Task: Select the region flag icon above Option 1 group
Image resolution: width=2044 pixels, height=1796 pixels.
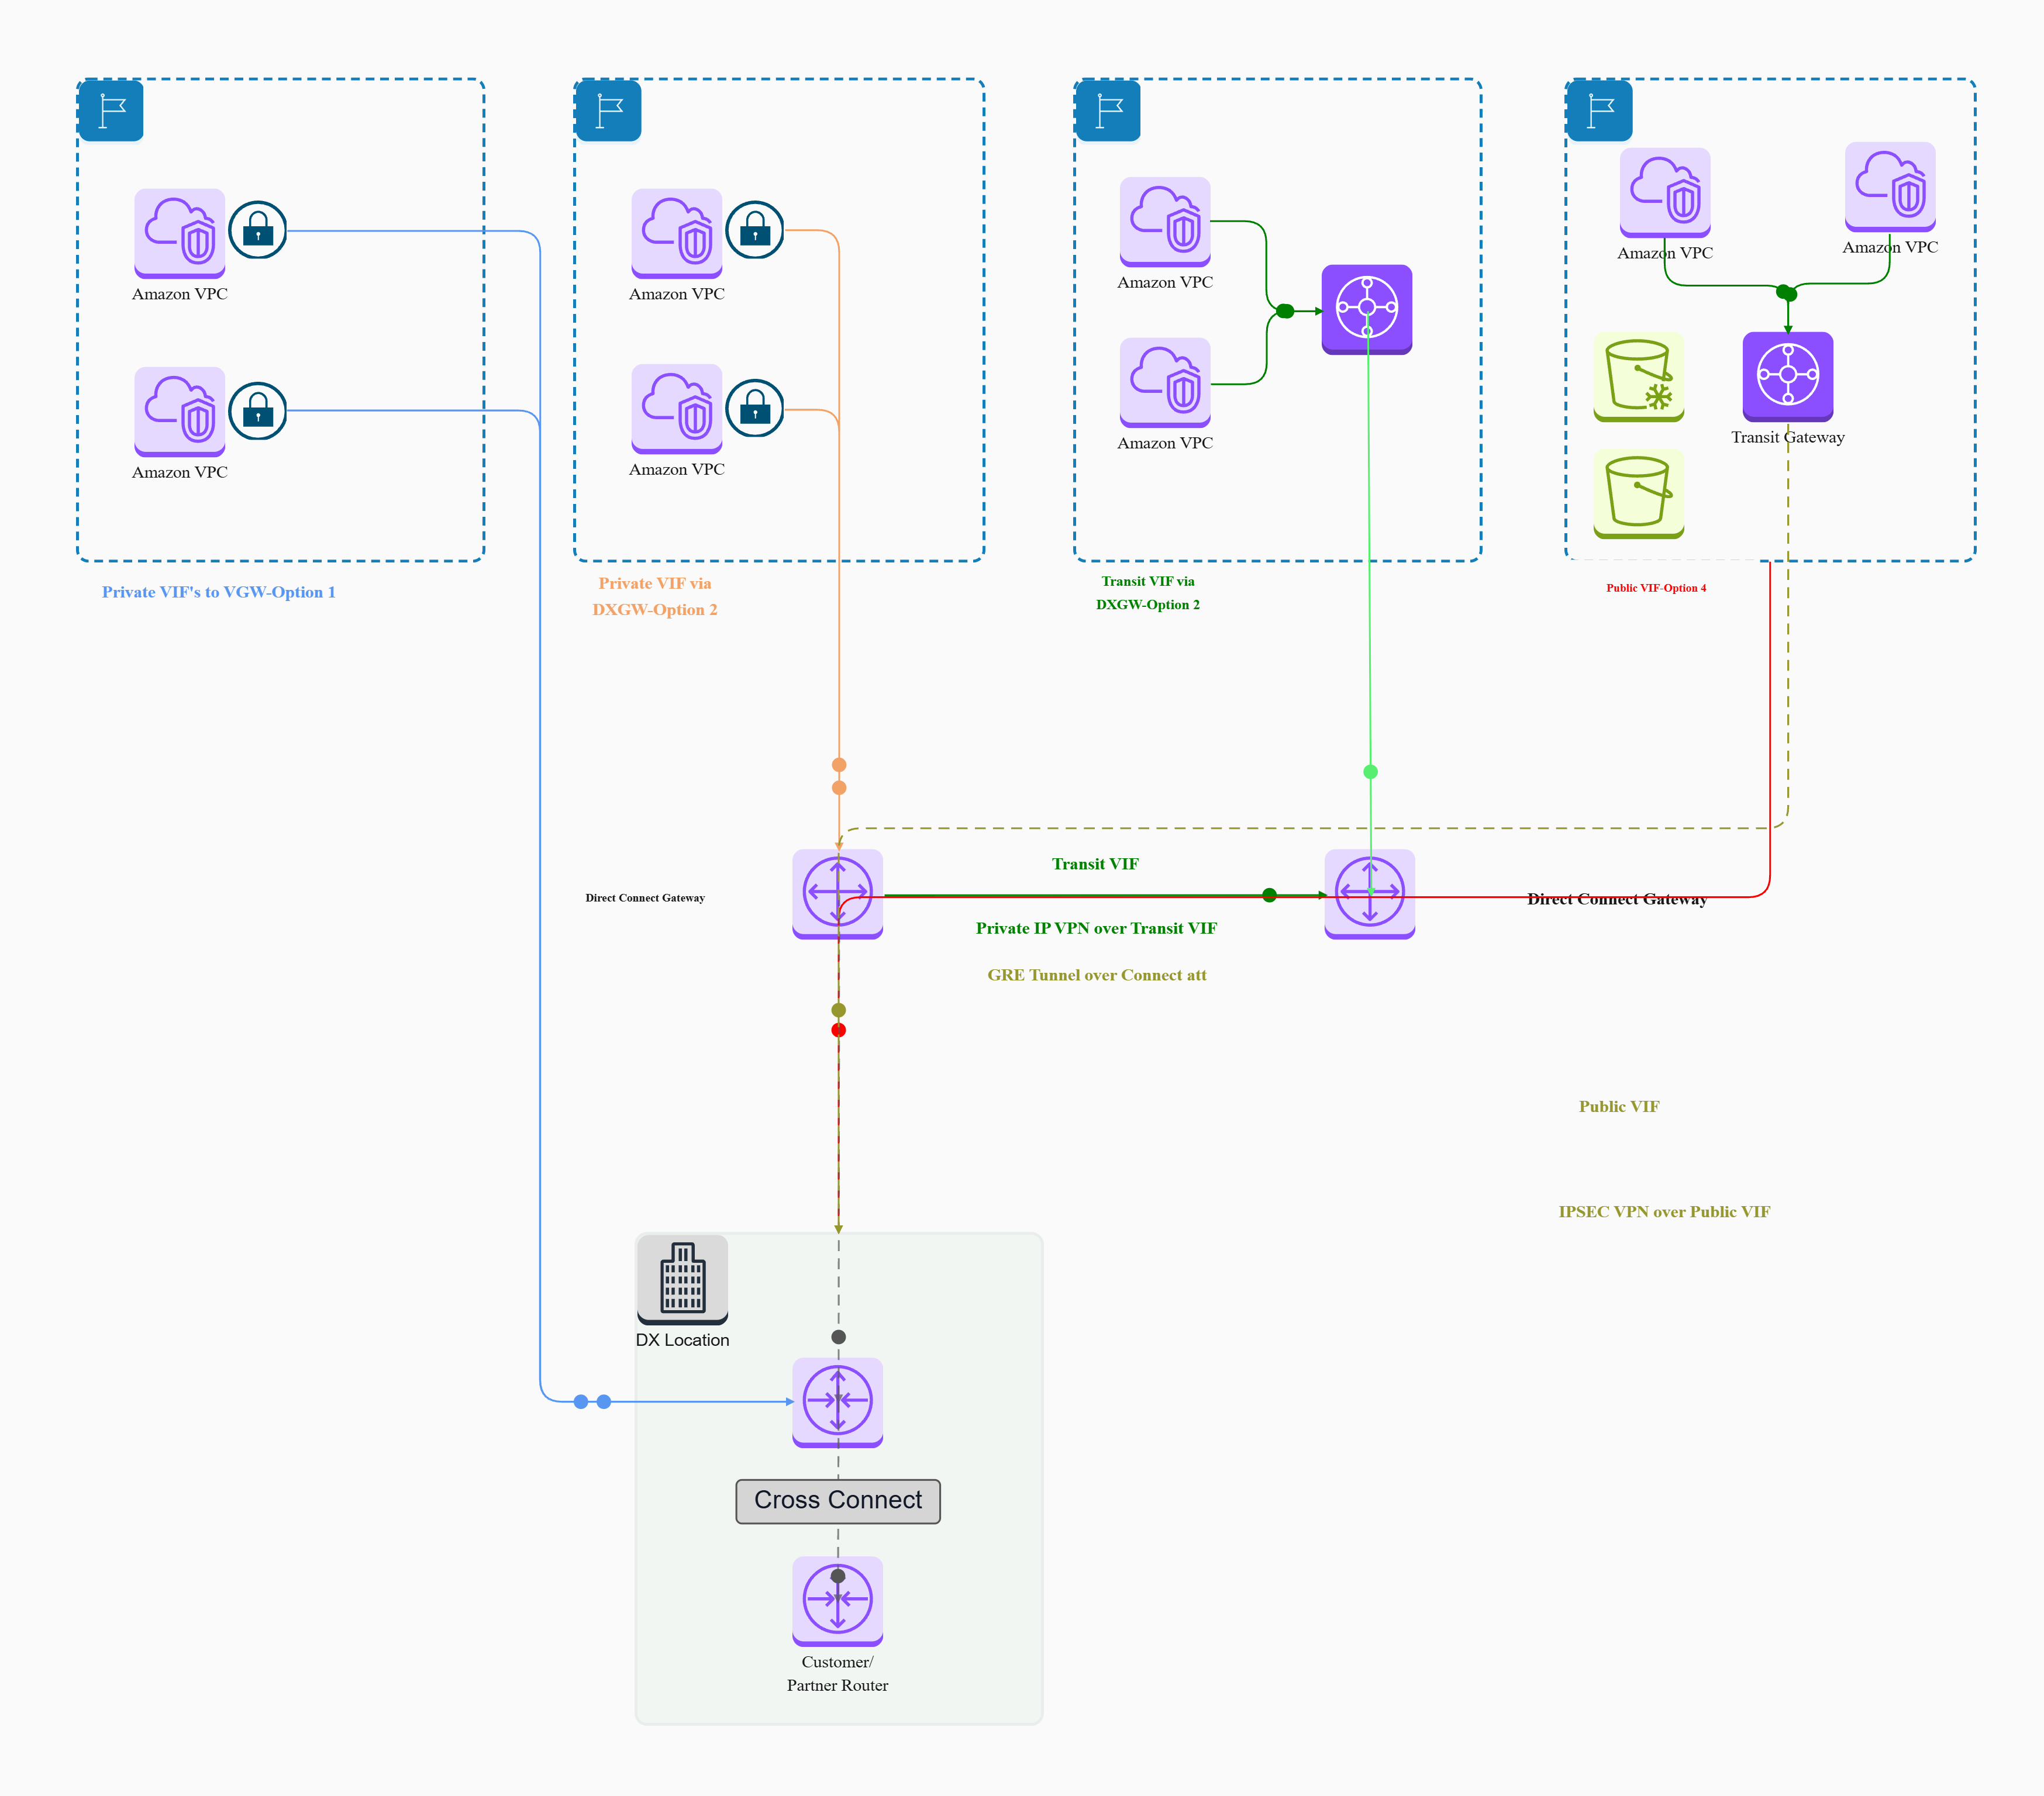Action: click(111, 110)
